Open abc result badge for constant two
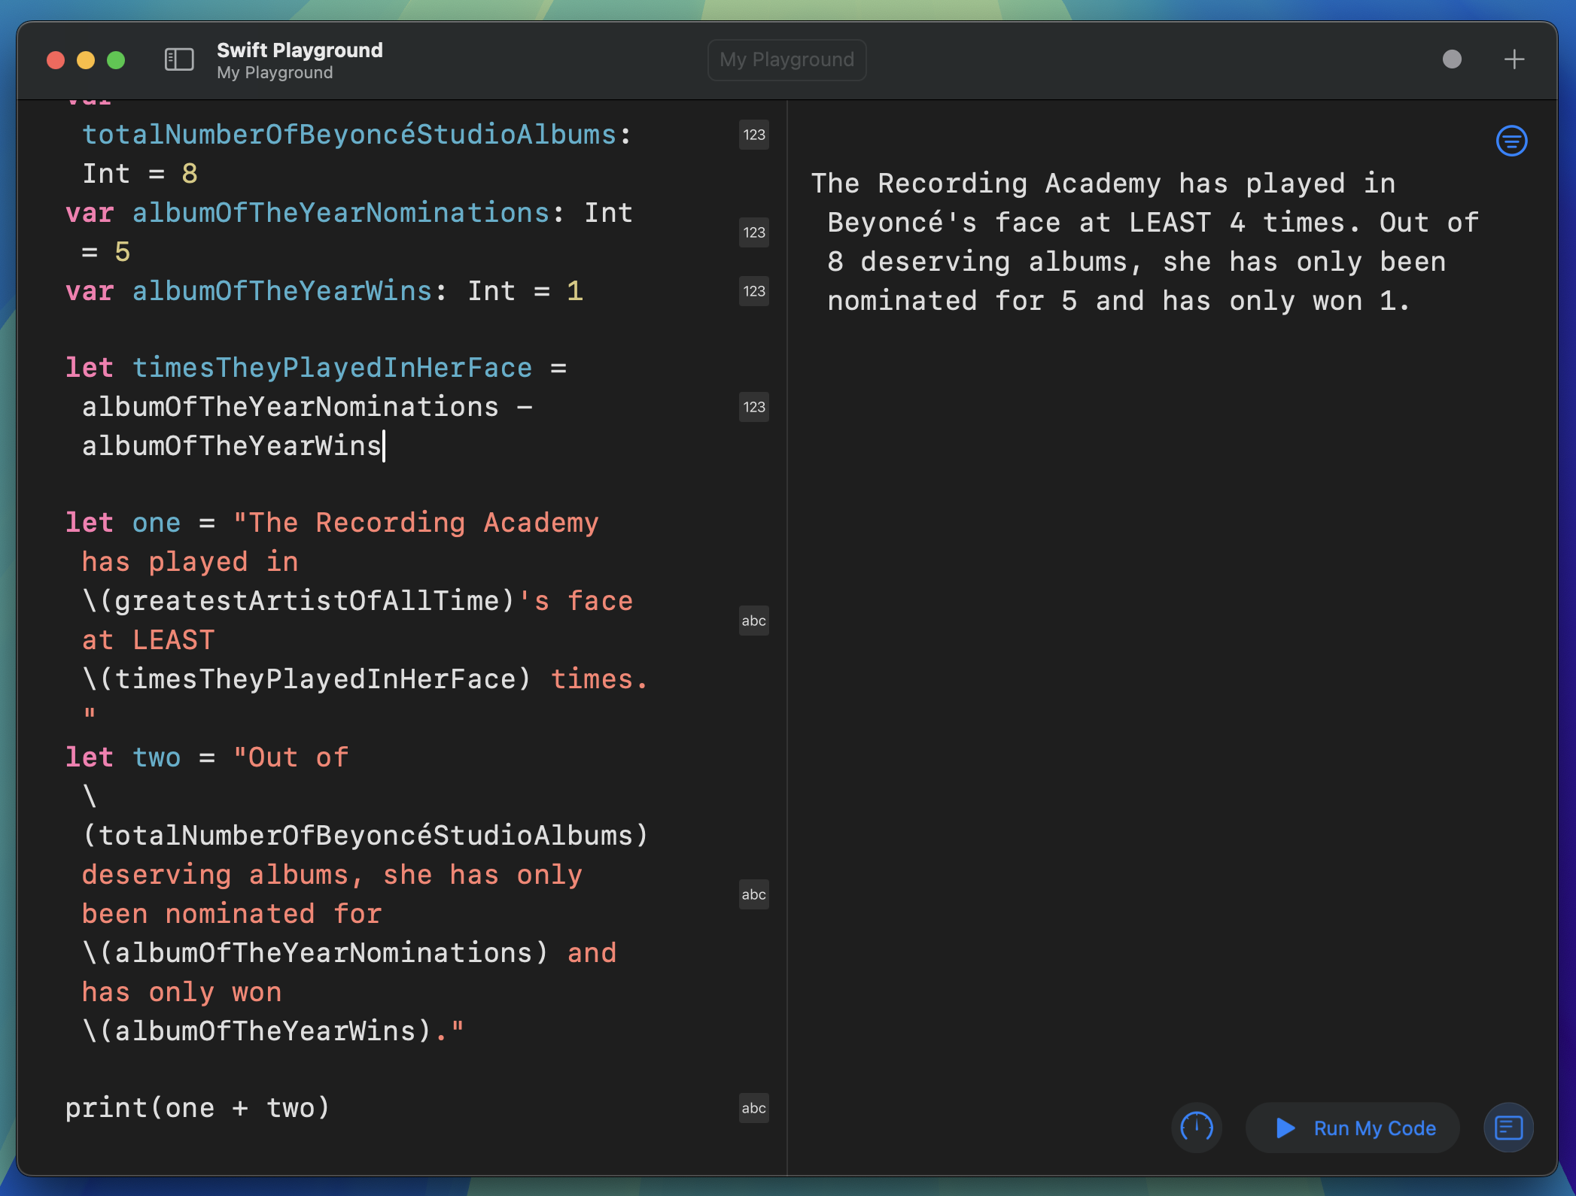The width and height of the screenshot is (1576, 1196). [x=753, y=894]
